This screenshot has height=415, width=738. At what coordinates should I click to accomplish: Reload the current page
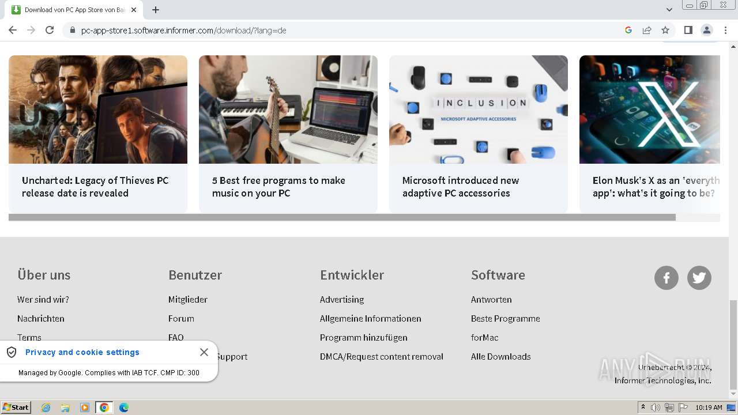[x=50, y=30]
